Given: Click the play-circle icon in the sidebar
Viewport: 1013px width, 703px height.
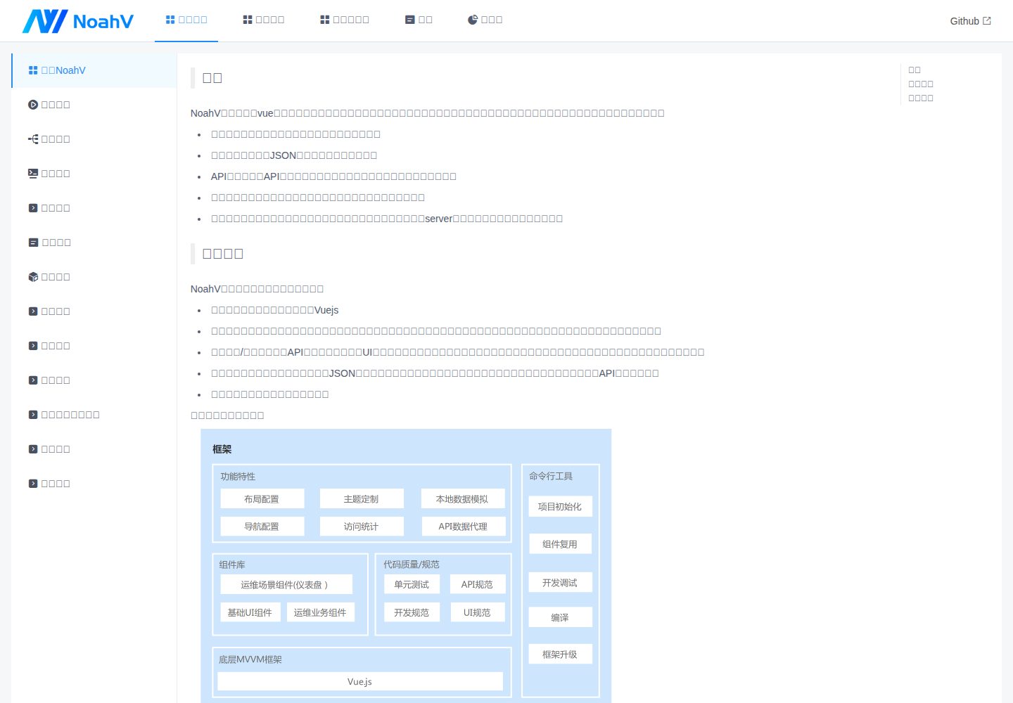Looking at the screenshot, I should (33, 105).
